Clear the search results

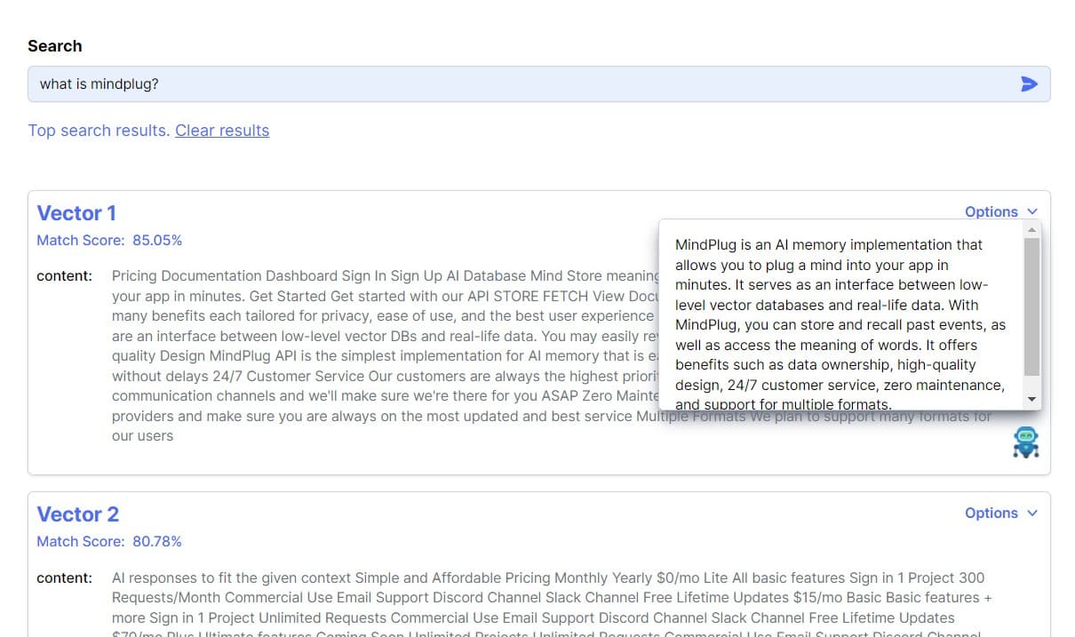[222, 131]
